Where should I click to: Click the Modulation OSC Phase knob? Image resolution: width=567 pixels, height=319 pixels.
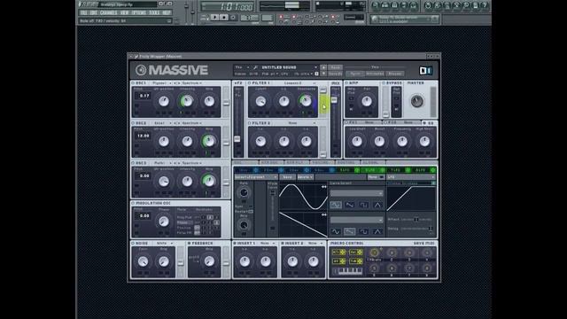coord(164,222)
